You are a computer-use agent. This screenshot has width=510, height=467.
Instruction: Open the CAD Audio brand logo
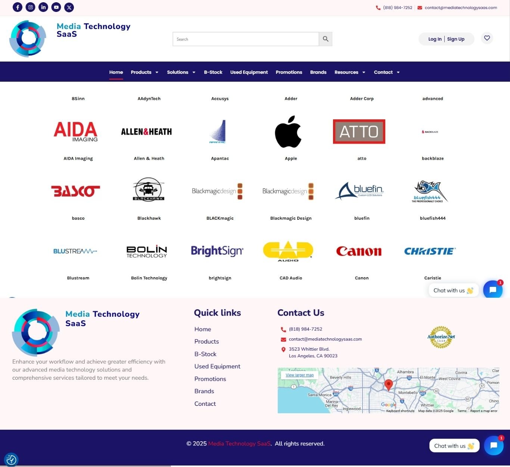tap(288, 251)
